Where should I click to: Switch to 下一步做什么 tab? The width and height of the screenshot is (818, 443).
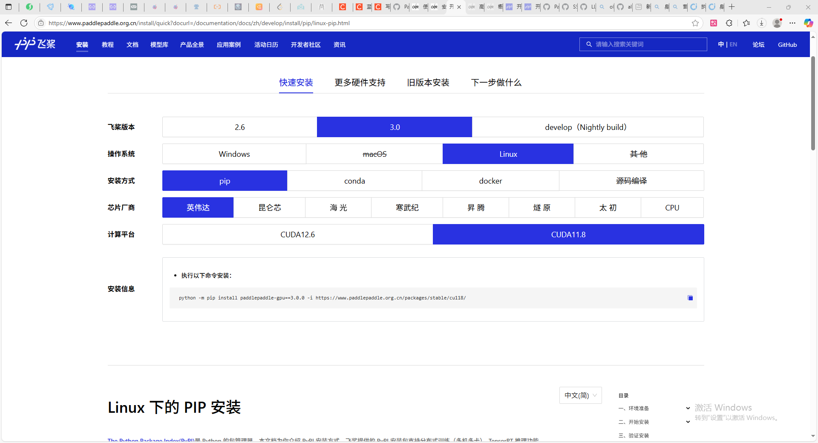pos(496,83)
